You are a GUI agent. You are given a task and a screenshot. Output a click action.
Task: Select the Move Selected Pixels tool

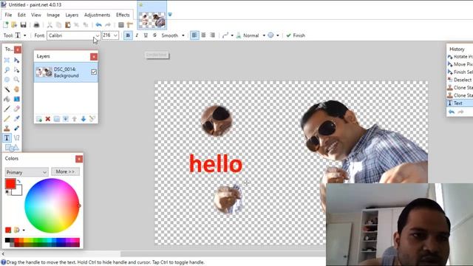pyautogui.click(x=16, y=61)
